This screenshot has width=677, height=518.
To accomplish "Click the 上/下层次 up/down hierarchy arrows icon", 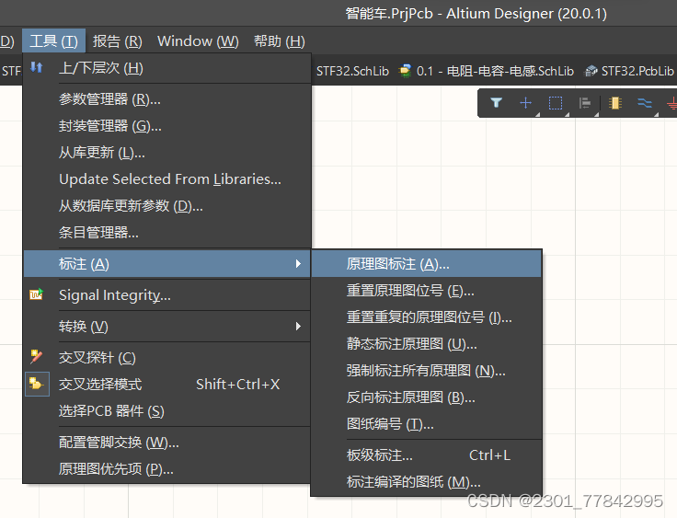I will [36, 67].
